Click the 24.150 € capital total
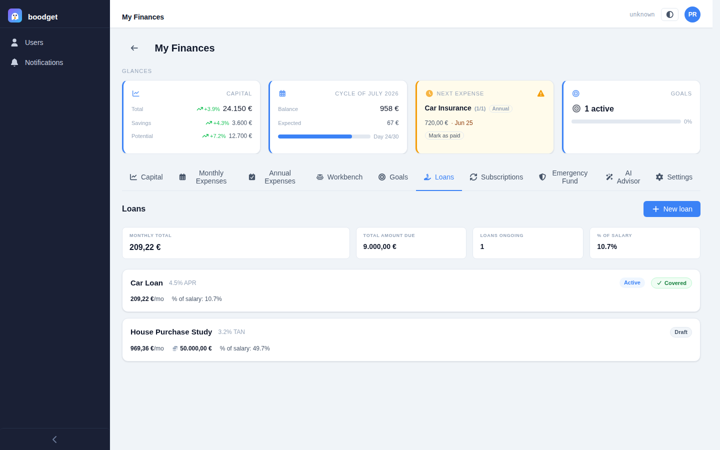The height and width of the screenshot is (450, 720). click(237, 108)
